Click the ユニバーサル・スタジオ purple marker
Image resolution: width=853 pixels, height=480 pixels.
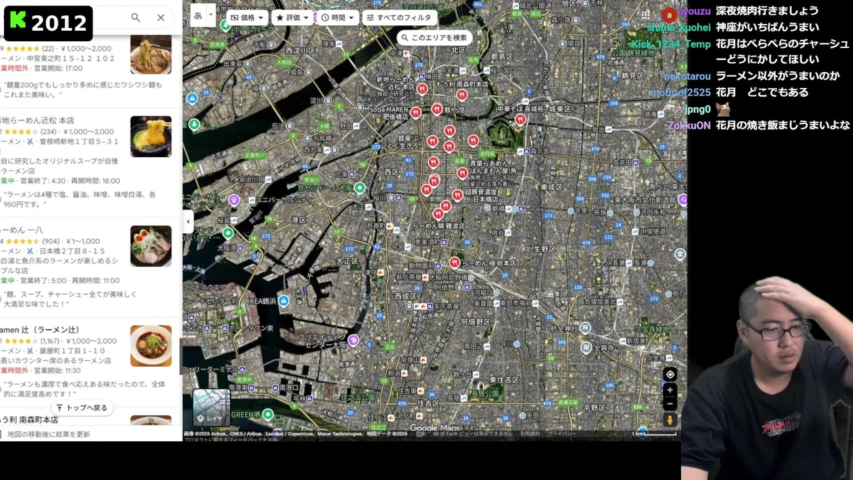(234, 199)
